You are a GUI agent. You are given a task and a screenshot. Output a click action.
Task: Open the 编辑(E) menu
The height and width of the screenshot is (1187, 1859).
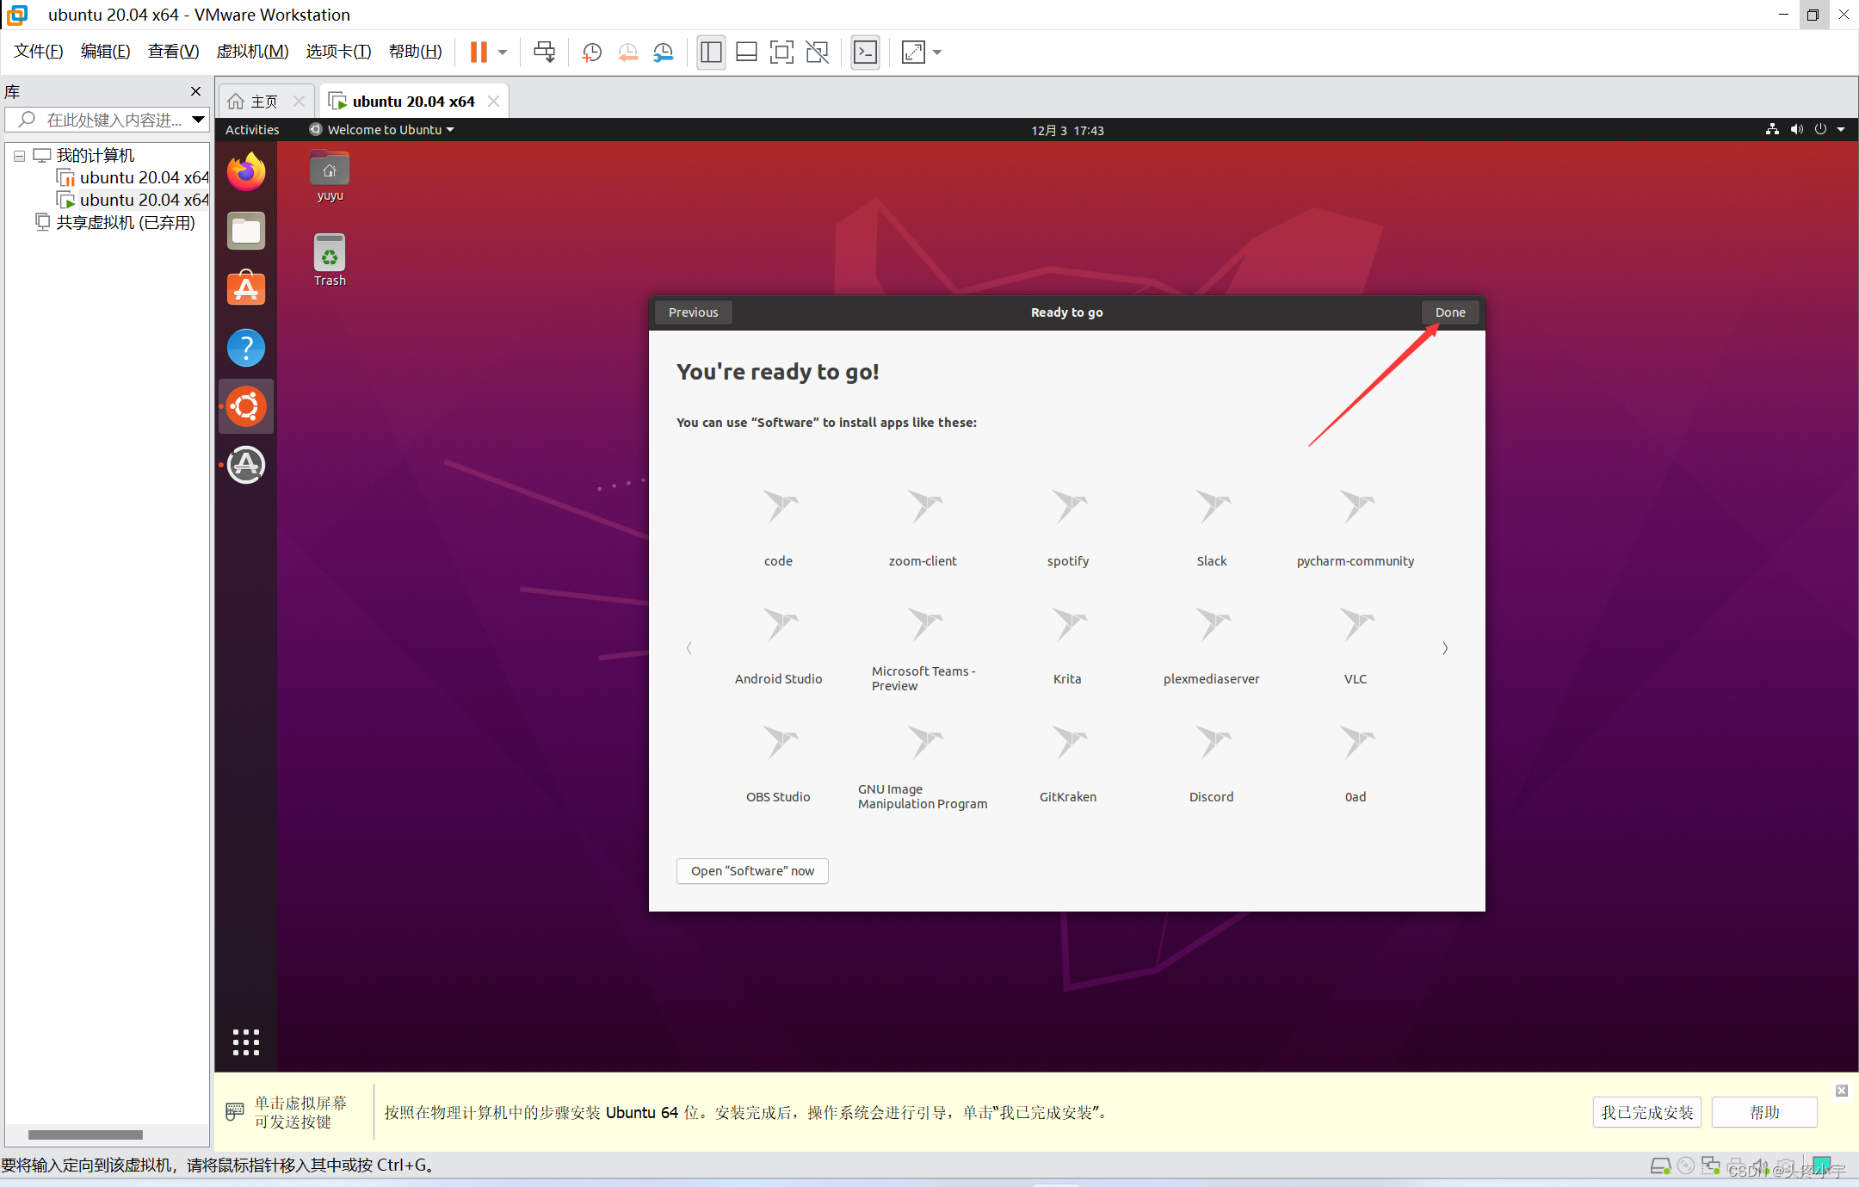[105, 52]
